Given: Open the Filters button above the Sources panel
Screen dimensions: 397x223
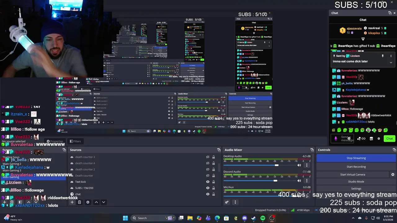Looking at the screenshot, I should point(75,141).
